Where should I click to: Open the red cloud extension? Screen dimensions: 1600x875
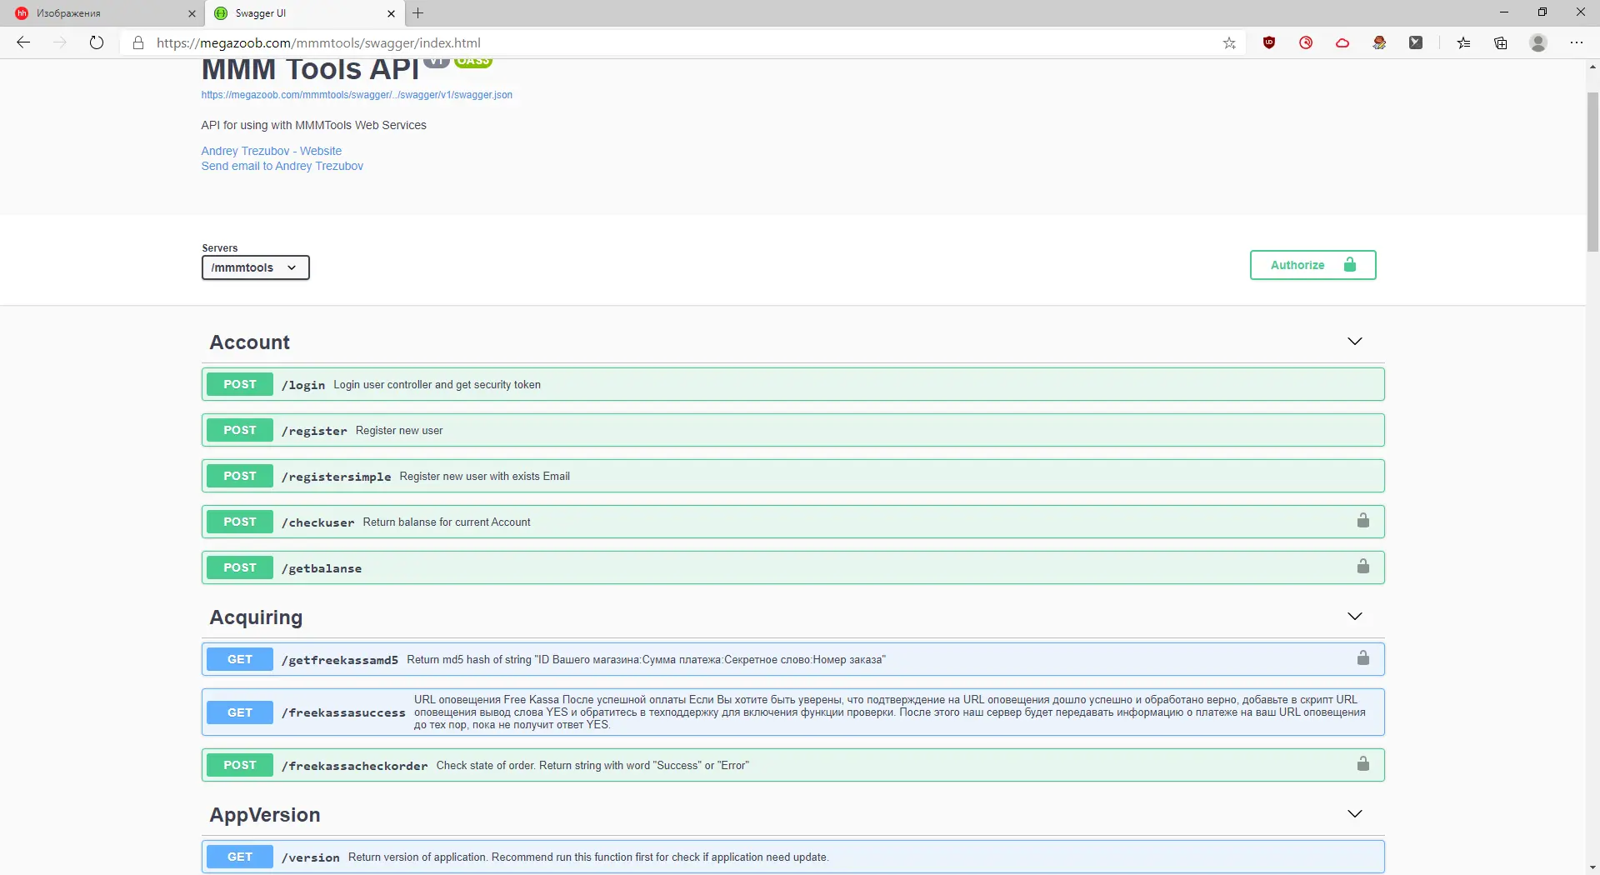(1342, 42)
